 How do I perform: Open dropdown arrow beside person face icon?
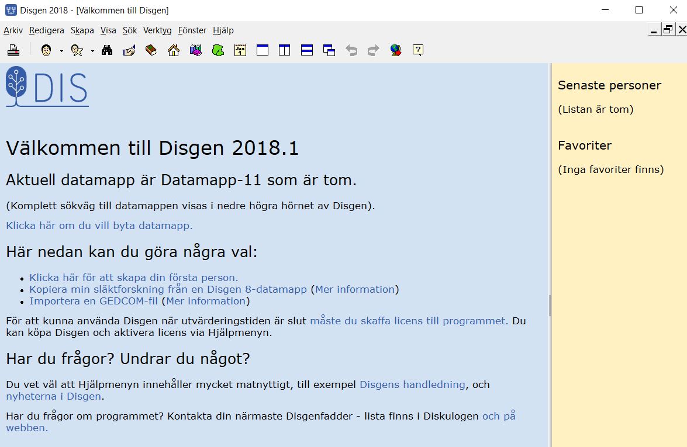61,51
